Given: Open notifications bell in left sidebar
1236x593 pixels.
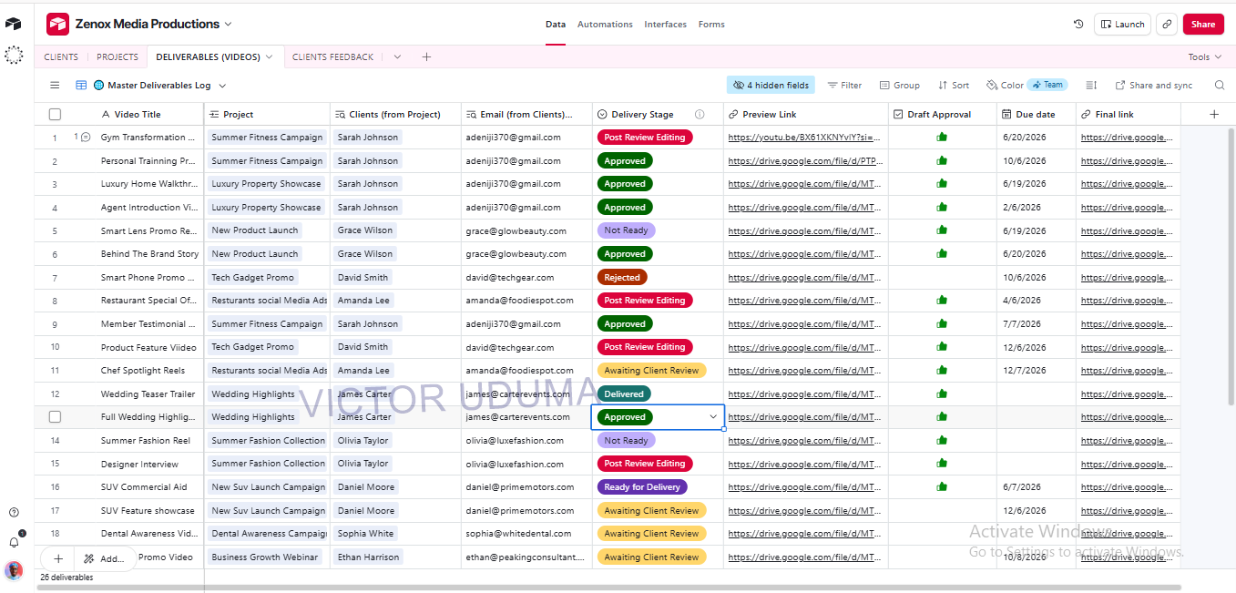Looking at the screenshot, I should click(14, 541).
